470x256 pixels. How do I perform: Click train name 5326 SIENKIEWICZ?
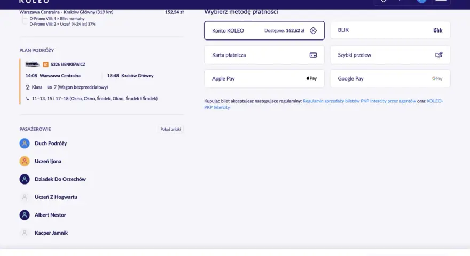coord(68,65)
